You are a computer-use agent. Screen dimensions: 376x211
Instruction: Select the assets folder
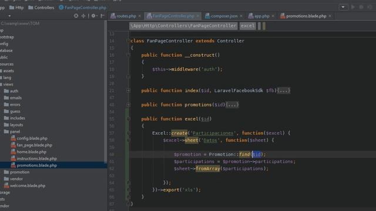coord(8,71)
